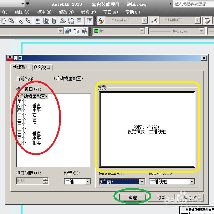Open the 参数(P) menu

pyautogui.click(x=88, y=12)
